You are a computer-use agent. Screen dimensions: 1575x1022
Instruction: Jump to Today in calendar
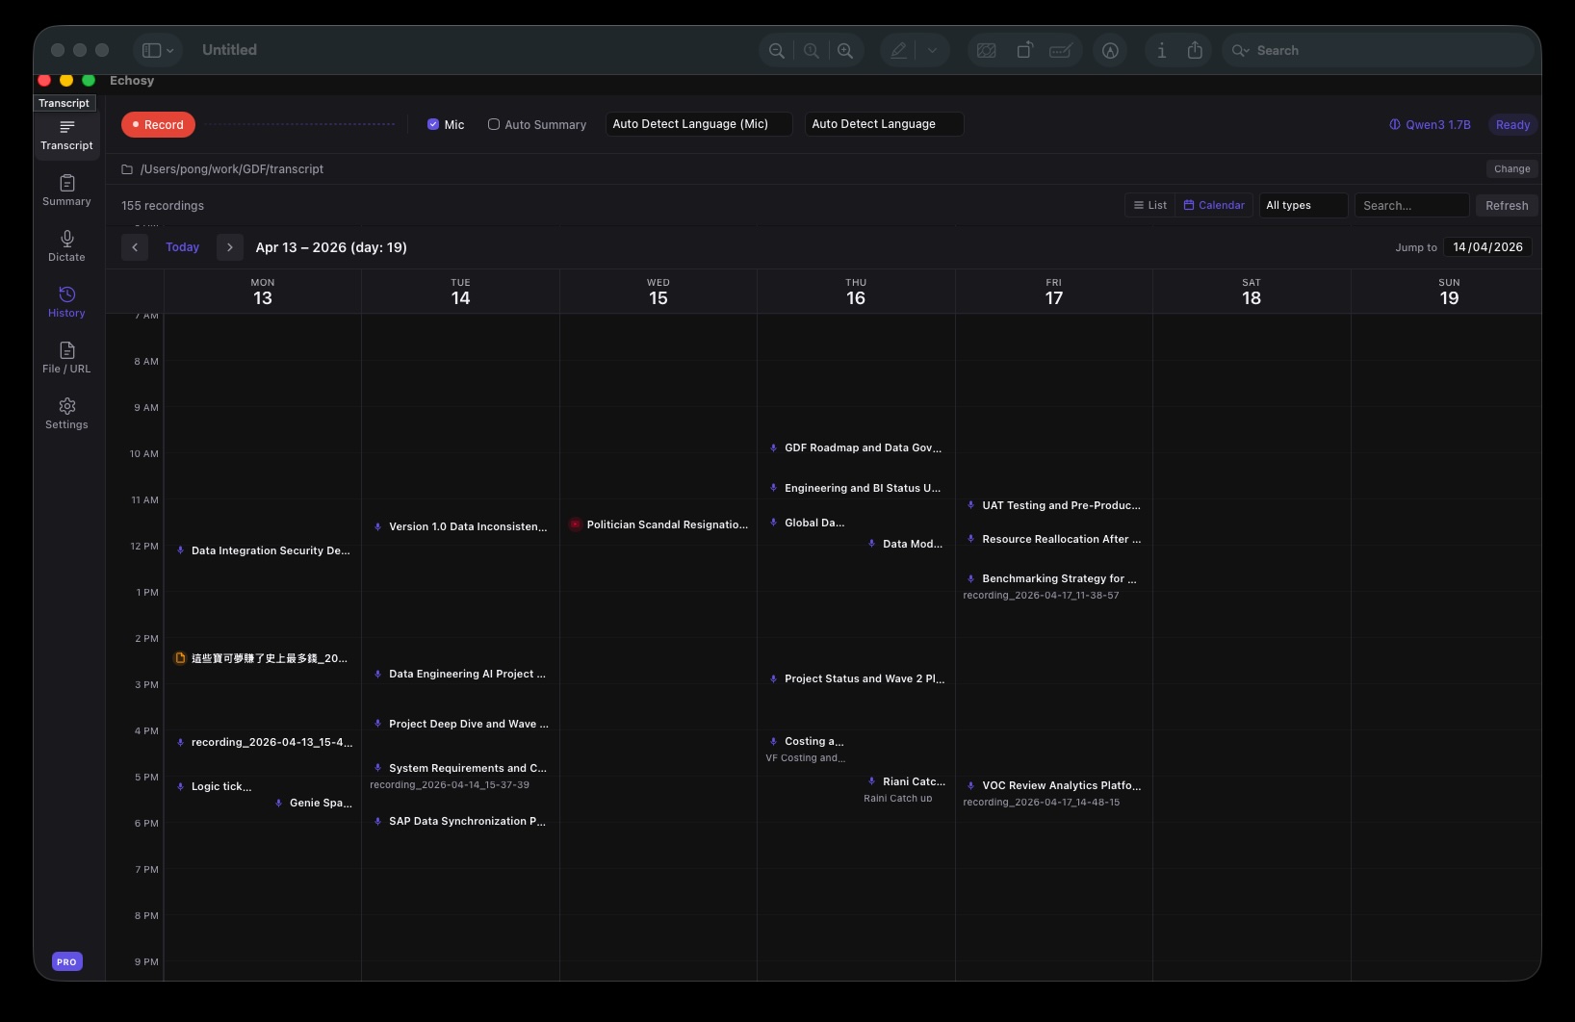point(182,247)
